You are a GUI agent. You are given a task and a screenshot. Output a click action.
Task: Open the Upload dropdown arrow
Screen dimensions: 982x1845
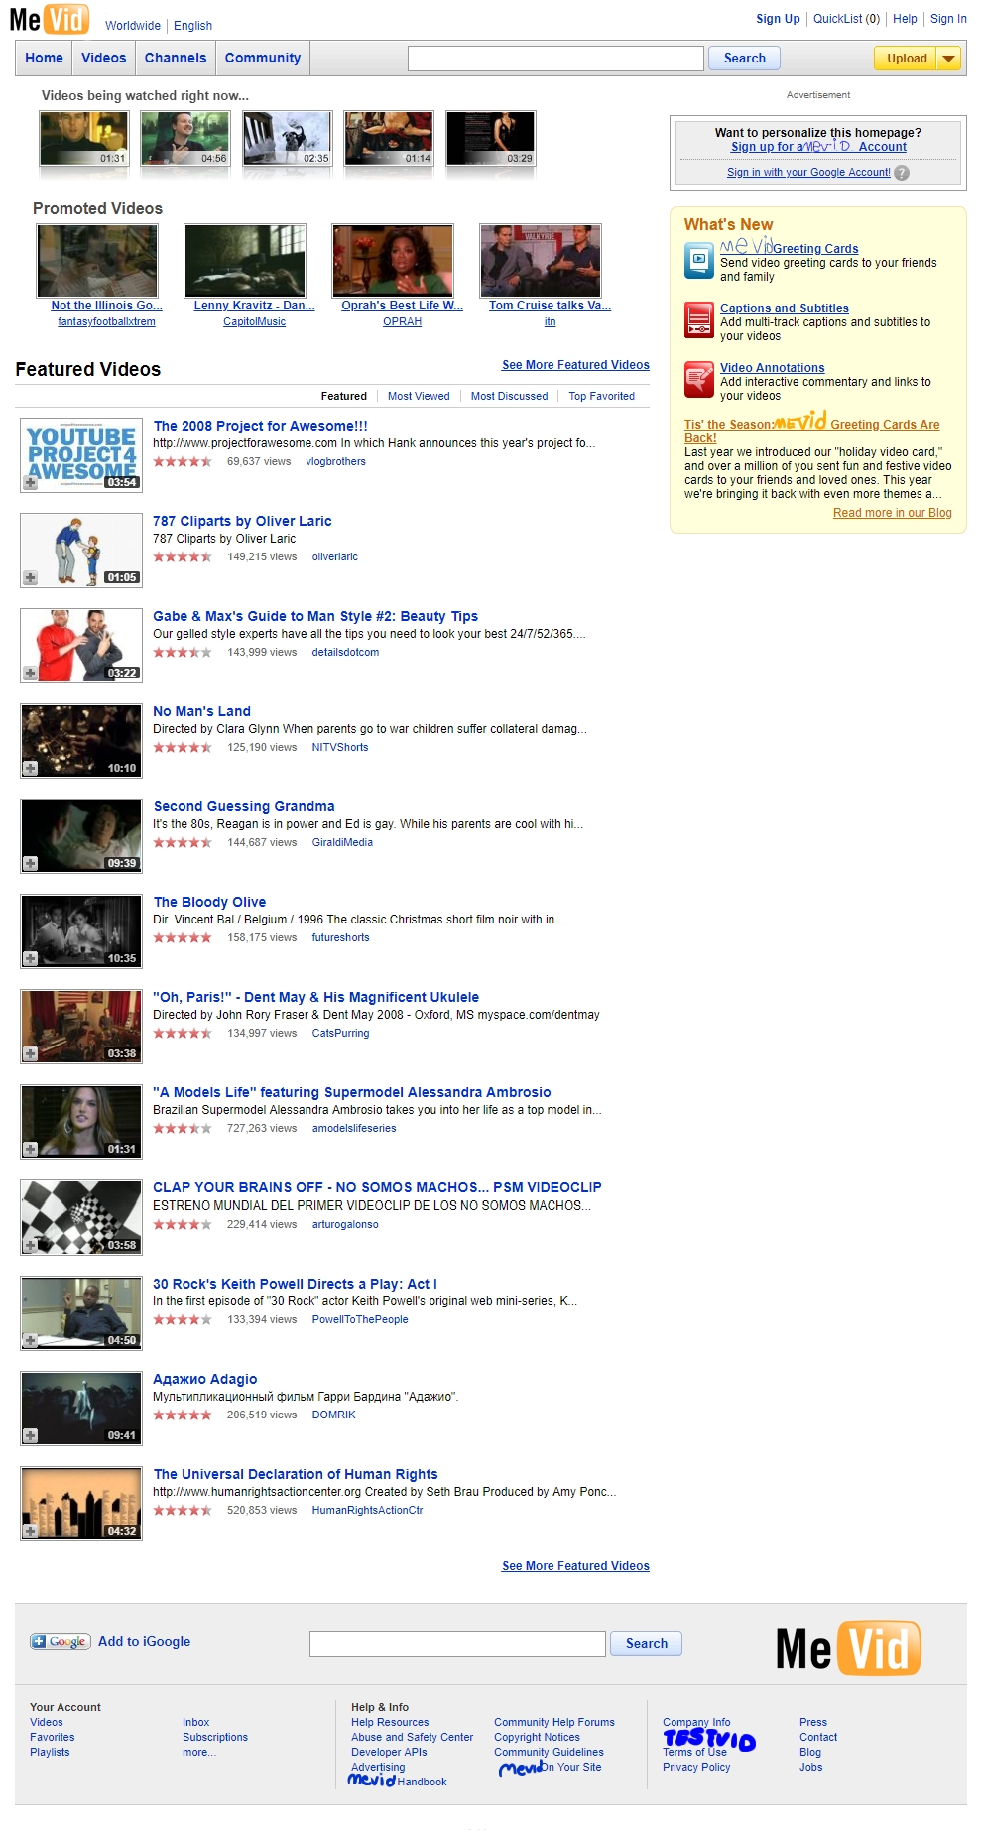tap(949, 59)
